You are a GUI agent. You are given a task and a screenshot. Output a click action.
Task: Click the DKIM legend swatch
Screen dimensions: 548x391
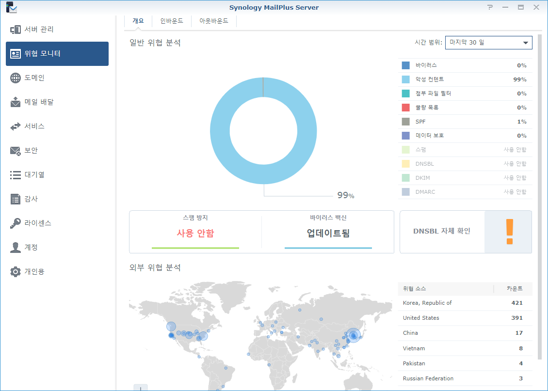(406, 178)
